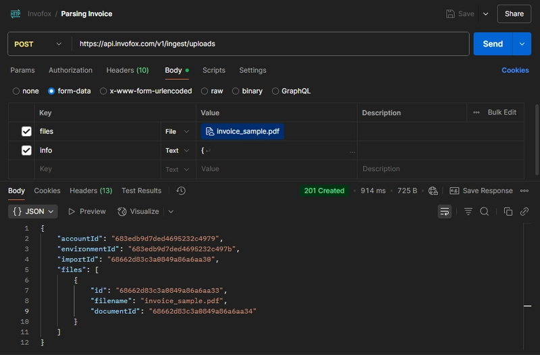
Task: Open the response filter icon
Action: click(468, 212)
